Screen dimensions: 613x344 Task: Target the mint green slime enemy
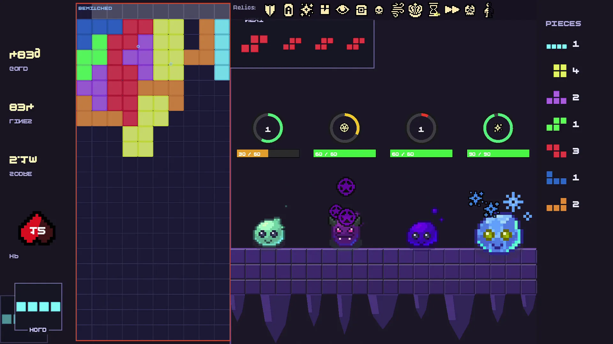[269, 233]
